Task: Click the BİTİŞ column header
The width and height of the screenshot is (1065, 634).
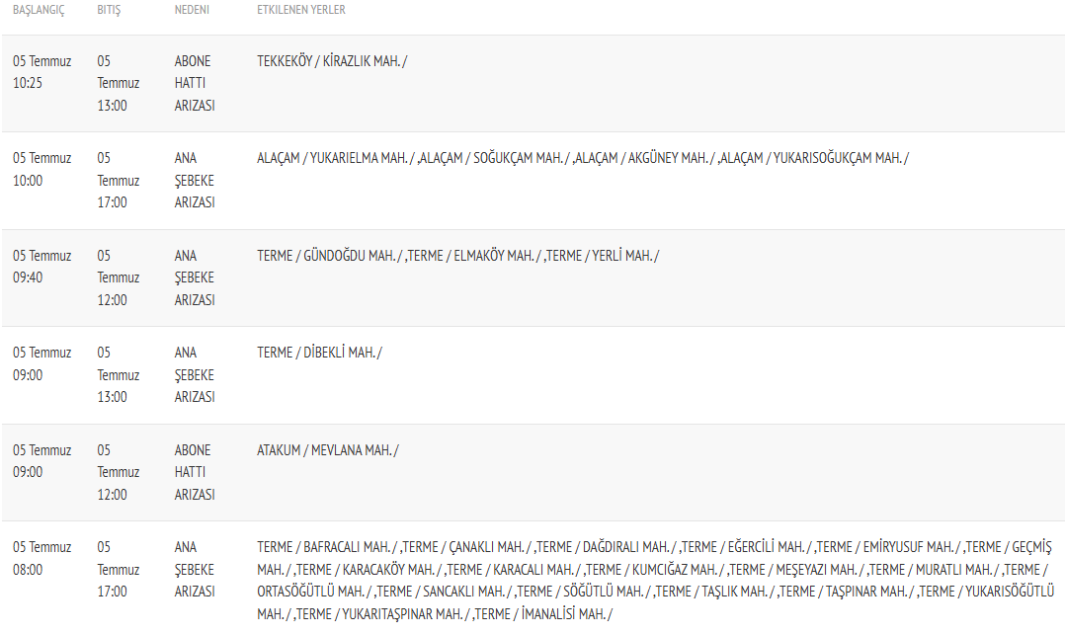Action: pyautogui.click(x=109, y=10)
